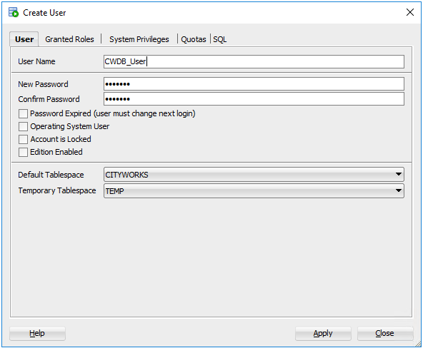The width and height of the screenshot is (423, 348).
Task: Select the User tab
Action: (x=24, y=39)
